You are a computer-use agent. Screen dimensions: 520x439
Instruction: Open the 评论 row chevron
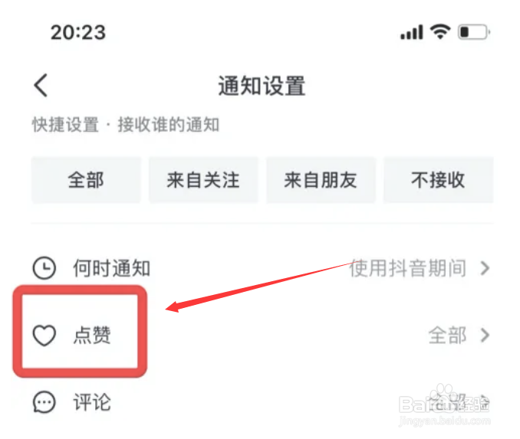tap(485, 401)
